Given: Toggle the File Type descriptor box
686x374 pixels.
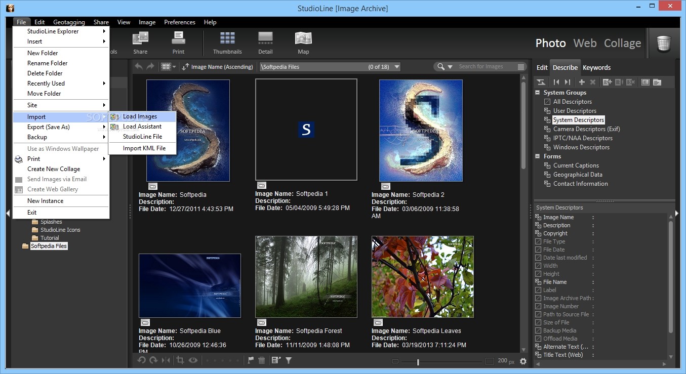Looking at the screenshot, I should point(538,241).
